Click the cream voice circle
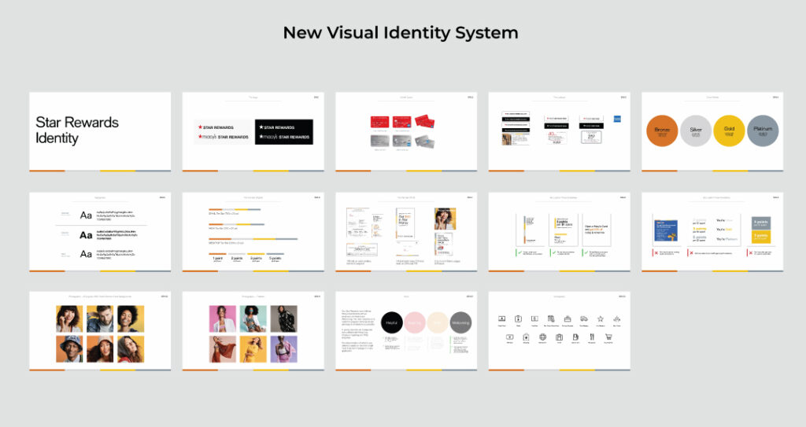Viewport: 806px width, 427px height. tap(438, 322)
